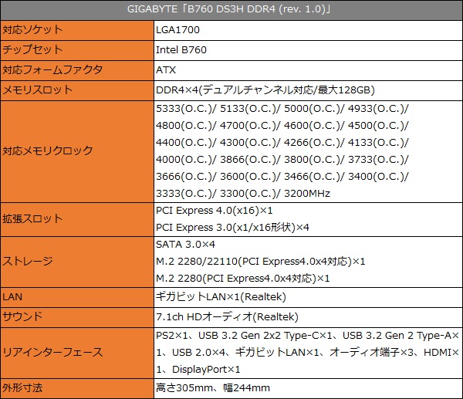Click the '4400(O.C.)' memory clock entry

[184, 143]
